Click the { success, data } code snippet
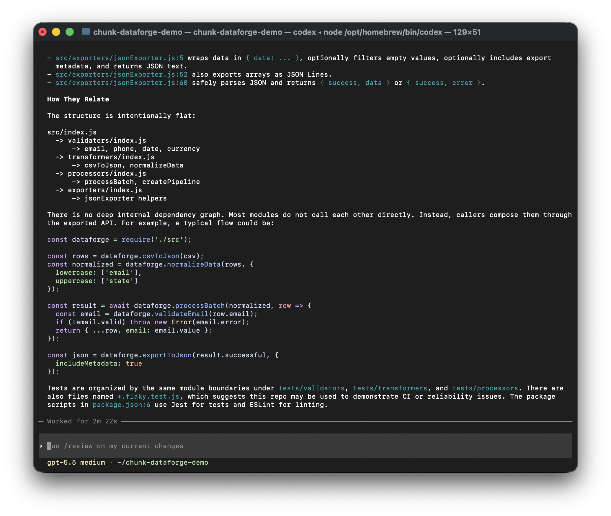Screen dimensions: 611x516 355,83
